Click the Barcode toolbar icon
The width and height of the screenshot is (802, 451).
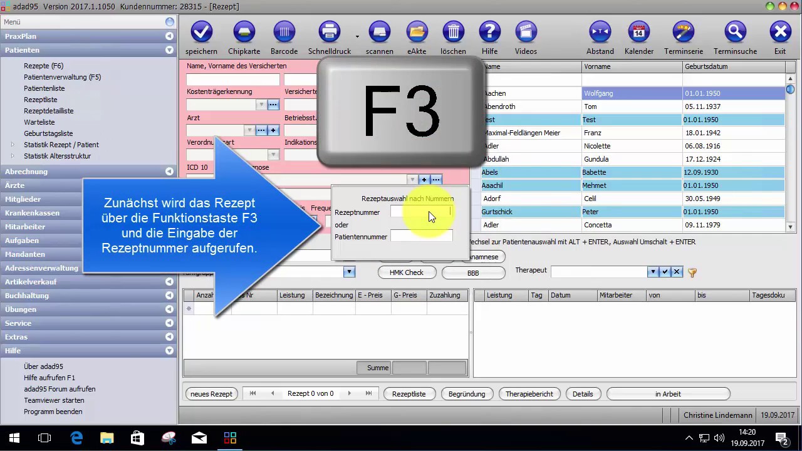click(284, 32)
